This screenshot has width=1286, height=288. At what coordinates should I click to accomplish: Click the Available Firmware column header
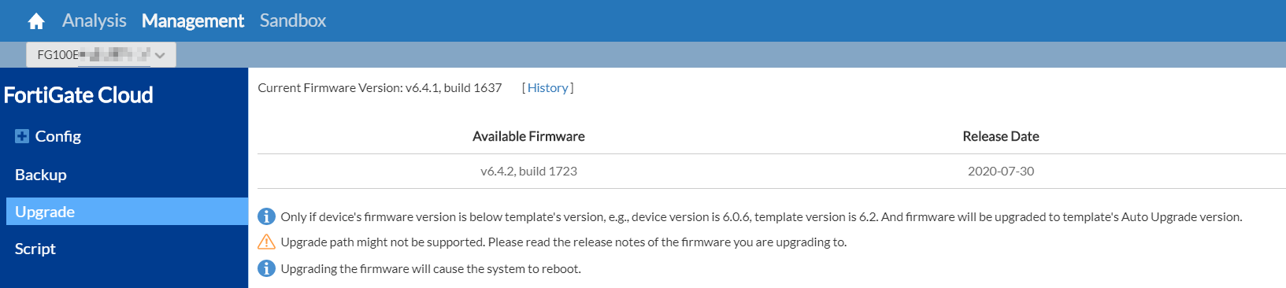pyautogui.click(x=528, y=136)
